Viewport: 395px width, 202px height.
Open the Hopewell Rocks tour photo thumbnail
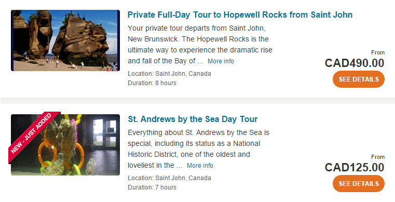point(65,41)
